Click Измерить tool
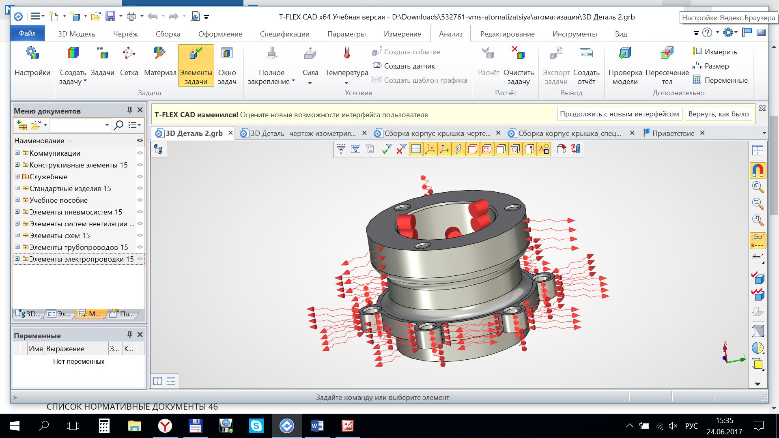779x438 pixels. pyautogui.click(x=715, y=52)
